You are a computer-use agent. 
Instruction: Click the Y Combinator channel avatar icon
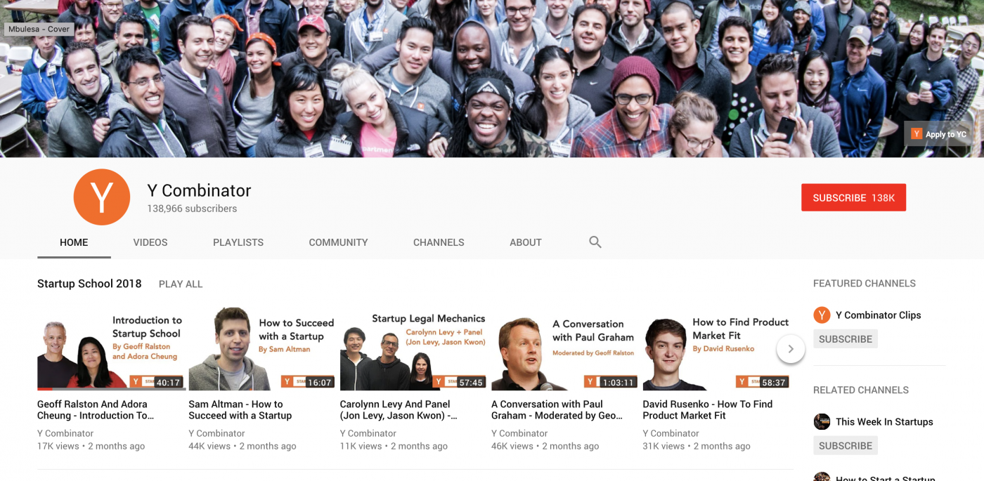[x=102, y=197]
